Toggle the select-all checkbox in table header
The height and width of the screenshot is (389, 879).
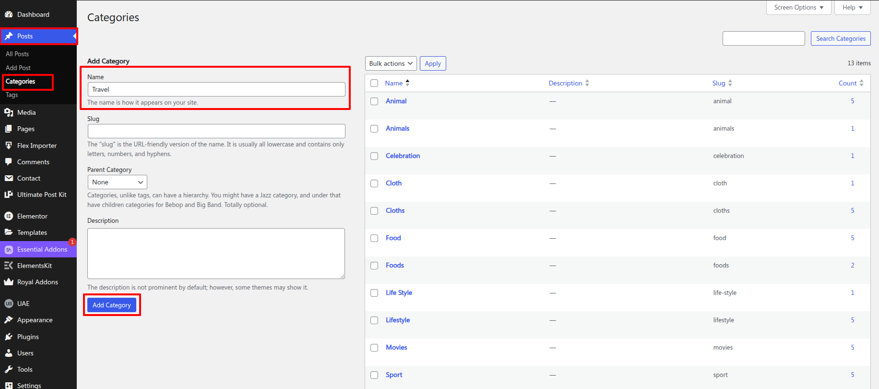click(374, 83)
